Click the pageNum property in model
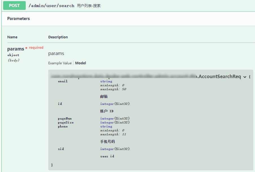The width and height of the screenshot is (255, 172). [x=65, y=118]
